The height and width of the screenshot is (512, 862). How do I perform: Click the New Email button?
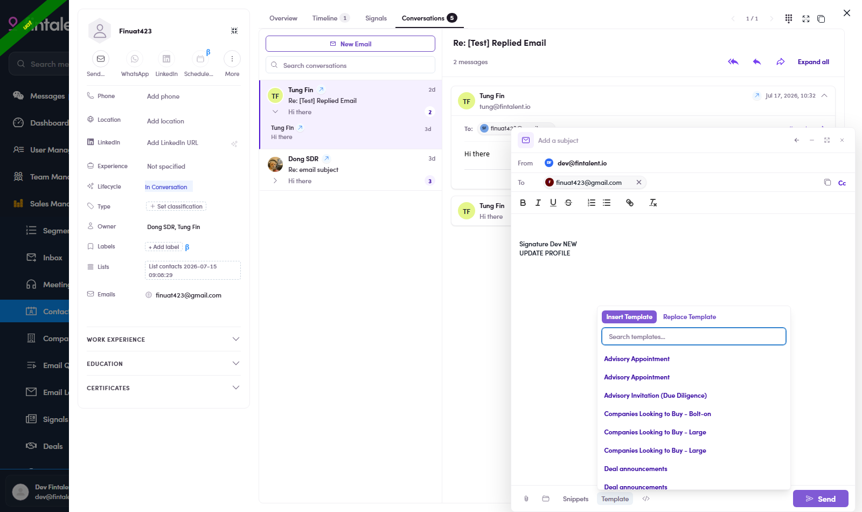coord(350,44)
